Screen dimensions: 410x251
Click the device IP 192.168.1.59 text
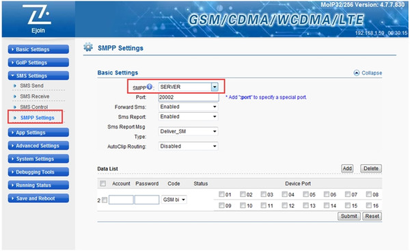pos(370,33)
